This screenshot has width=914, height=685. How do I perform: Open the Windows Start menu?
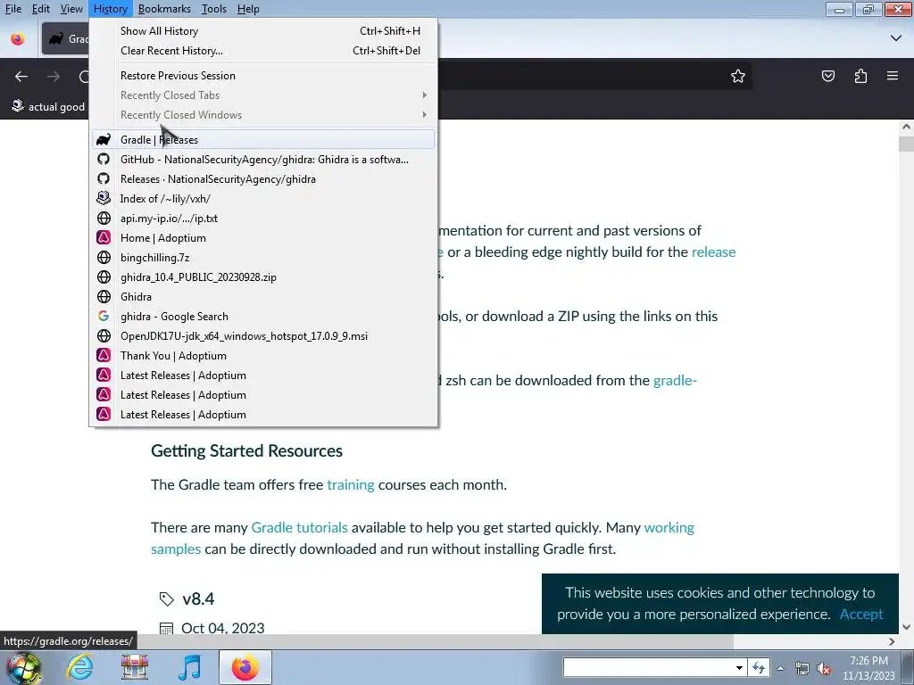[23, 667]
